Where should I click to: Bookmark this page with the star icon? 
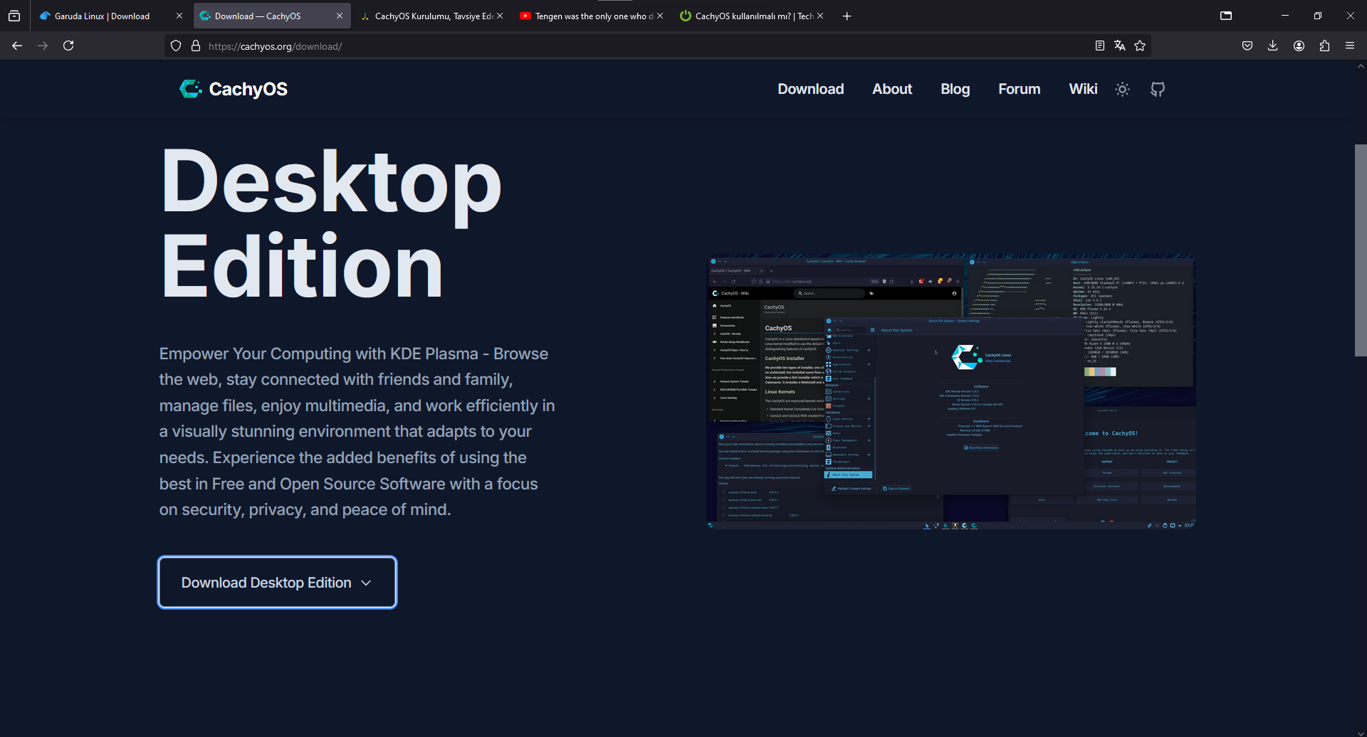click(x=1140, y=46)
